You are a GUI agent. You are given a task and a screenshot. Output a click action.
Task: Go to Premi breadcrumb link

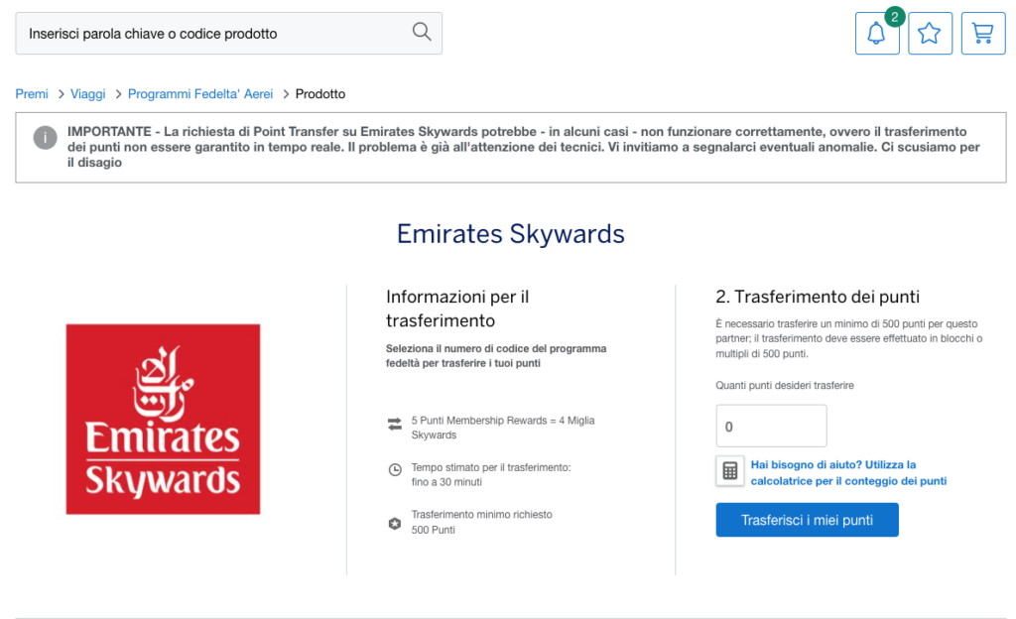point(32,94)
